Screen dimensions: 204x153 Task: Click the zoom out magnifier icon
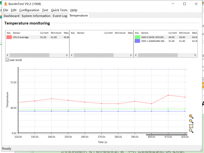point(191,121)
